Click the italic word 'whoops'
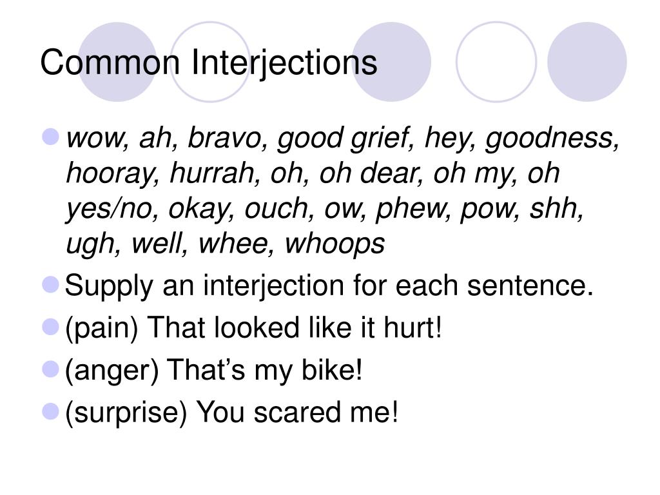660x495 pixels. coord(335,244)
